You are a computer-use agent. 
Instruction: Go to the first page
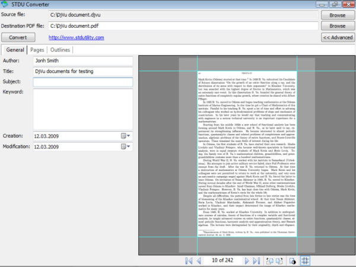189,261
